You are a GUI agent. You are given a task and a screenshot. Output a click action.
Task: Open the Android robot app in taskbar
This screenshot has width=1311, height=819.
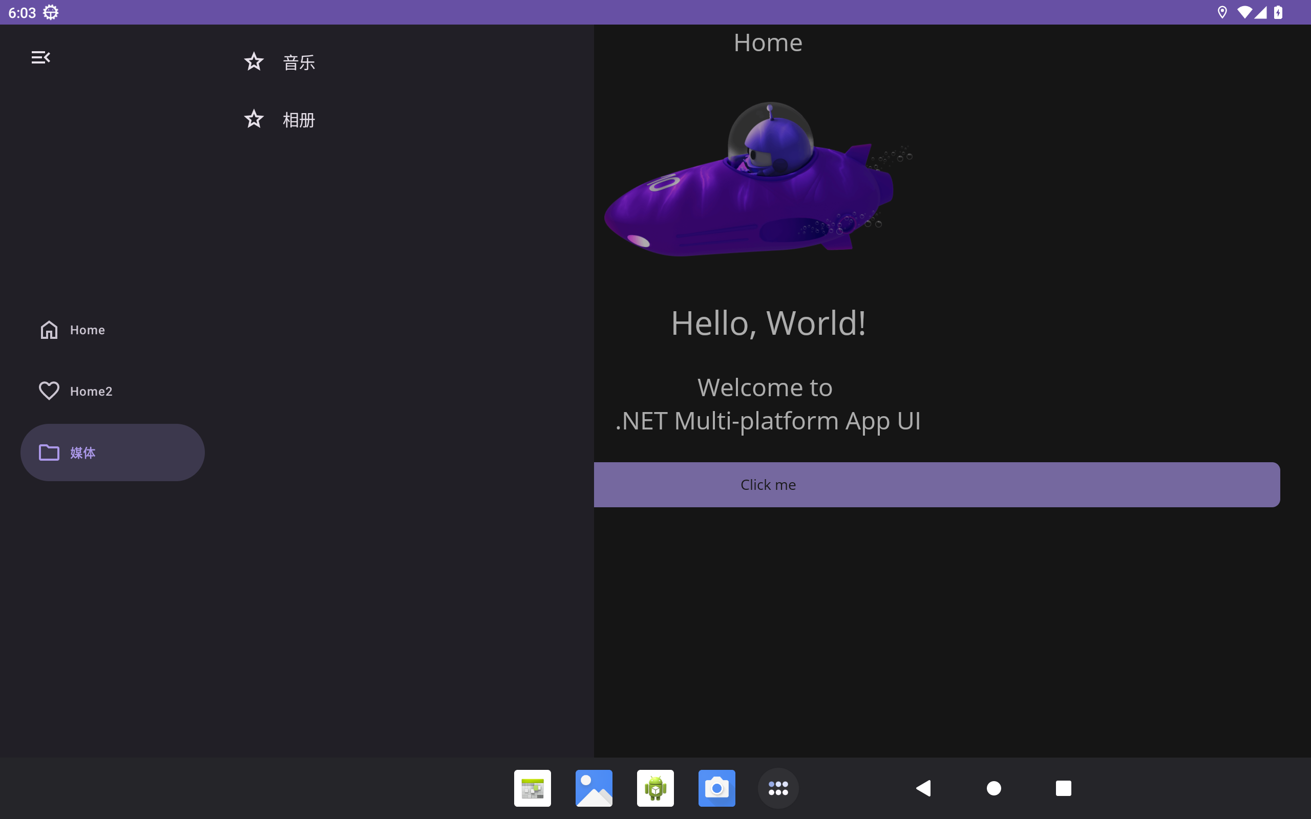pyautogui.click(x=655, y=788)
